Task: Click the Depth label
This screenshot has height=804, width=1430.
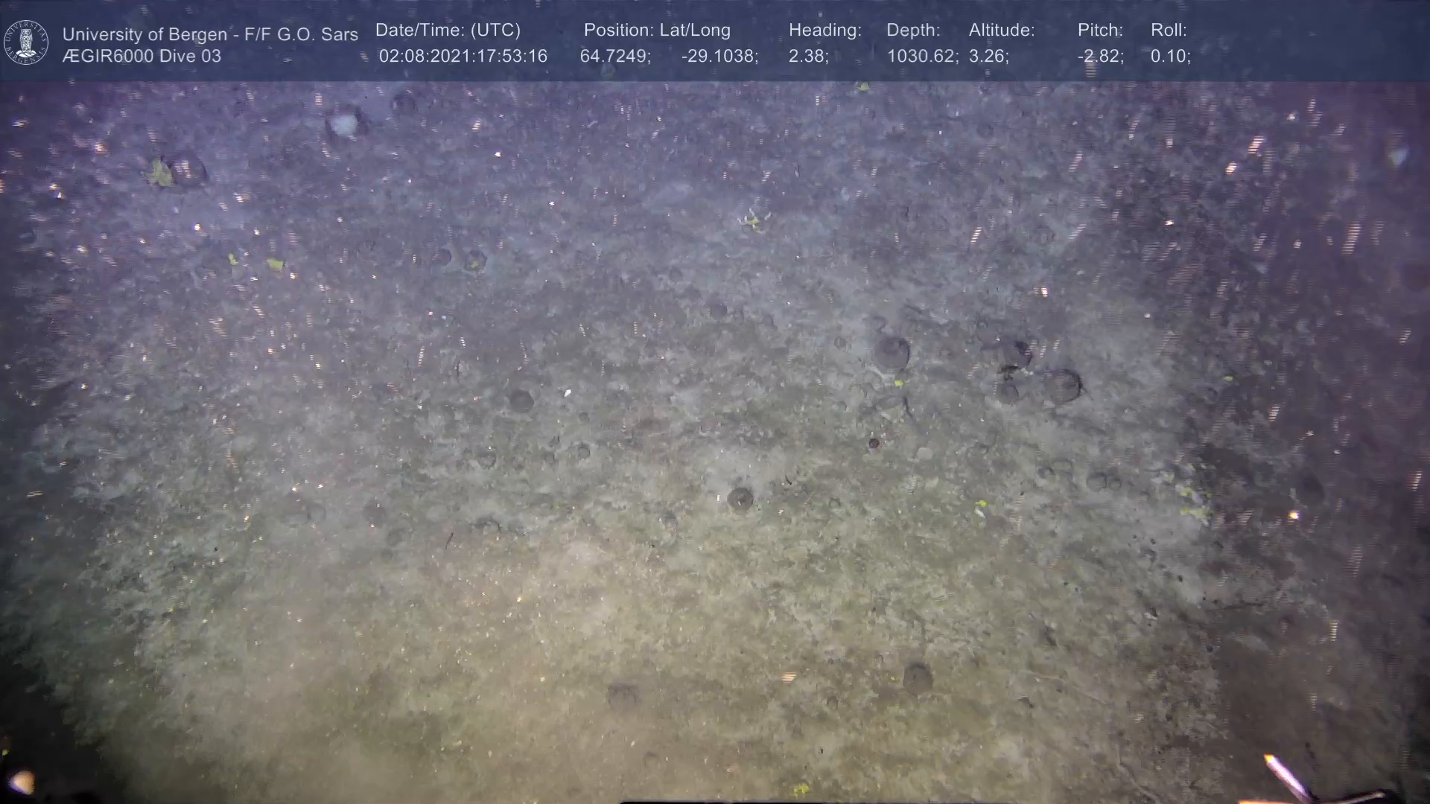Action: coord(913,31)
